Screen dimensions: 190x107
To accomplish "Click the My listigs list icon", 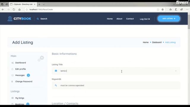I will point(12,98).
